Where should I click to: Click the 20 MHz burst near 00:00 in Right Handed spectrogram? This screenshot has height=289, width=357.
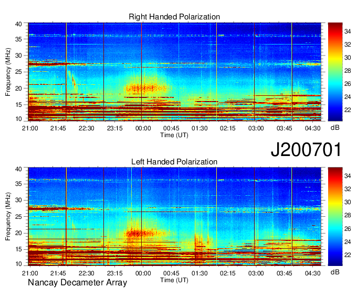(x=147, y=87)
